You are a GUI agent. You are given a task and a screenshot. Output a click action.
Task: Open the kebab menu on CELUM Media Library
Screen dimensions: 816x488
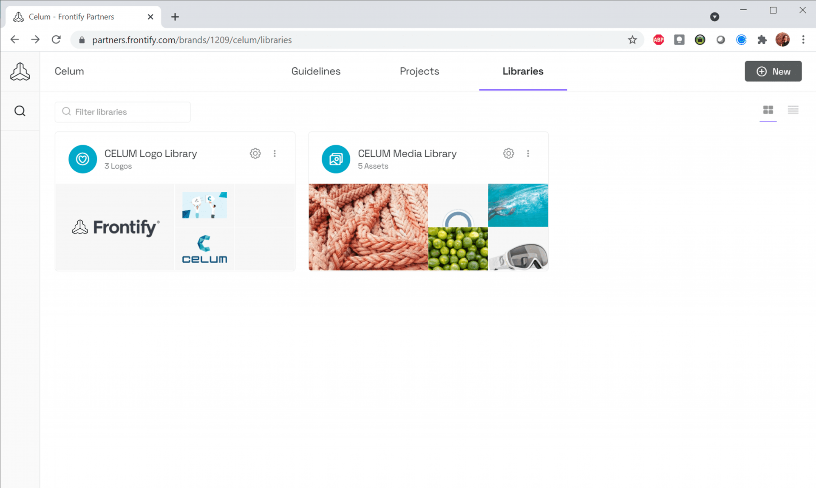click(x=528, y=153)
